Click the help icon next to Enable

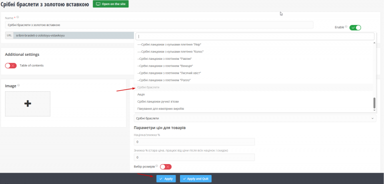point(346,27)
